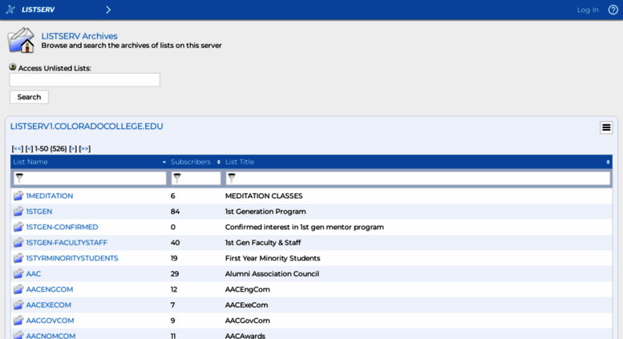Viewport: 623px width, 339px height.
Task: Click the folder icon beside 1STGEN-CONFIRMED
Action: pos(18,227)
